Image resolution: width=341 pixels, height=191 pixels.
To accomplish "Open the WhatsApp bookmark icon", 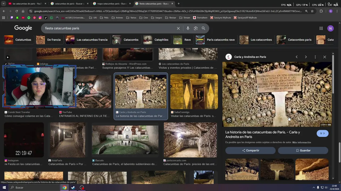I will click(x=51, y=18).
